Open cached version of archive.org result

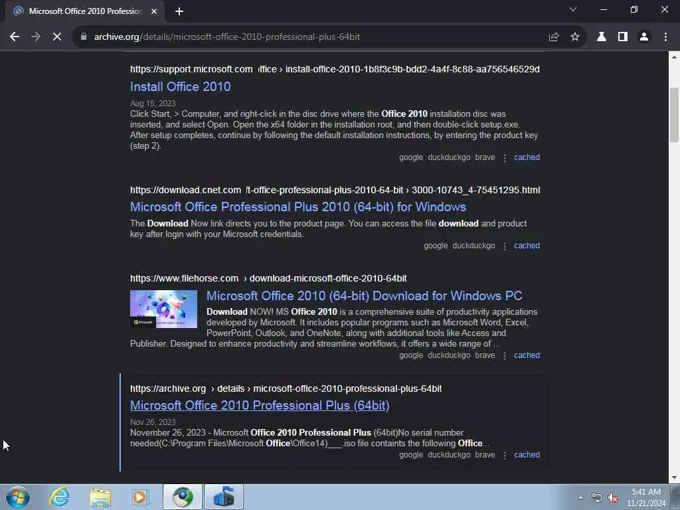527,455
